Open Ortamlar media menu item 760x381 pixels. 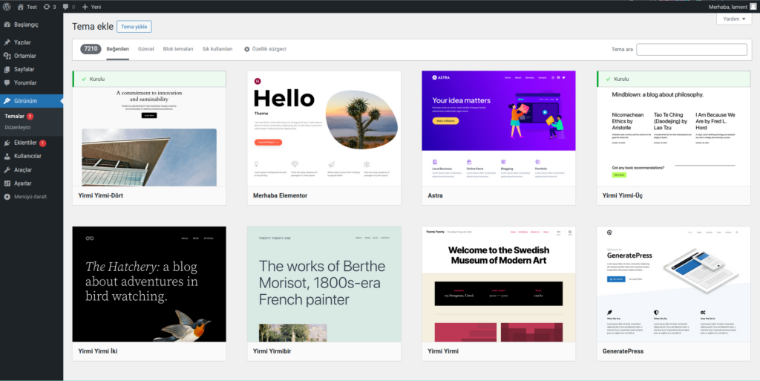pos(24,56)
